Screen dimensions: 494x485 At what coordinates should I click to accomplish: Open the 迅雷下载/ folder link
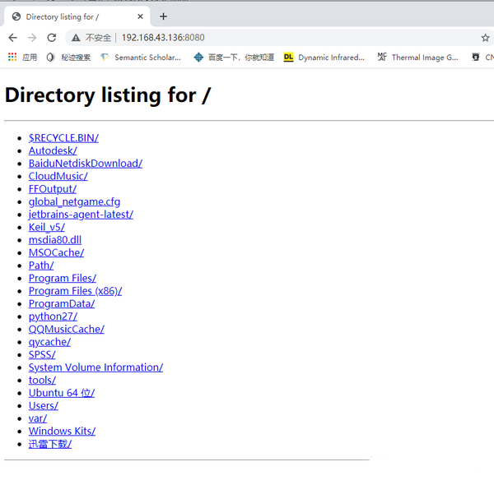[x=49, y=444]
